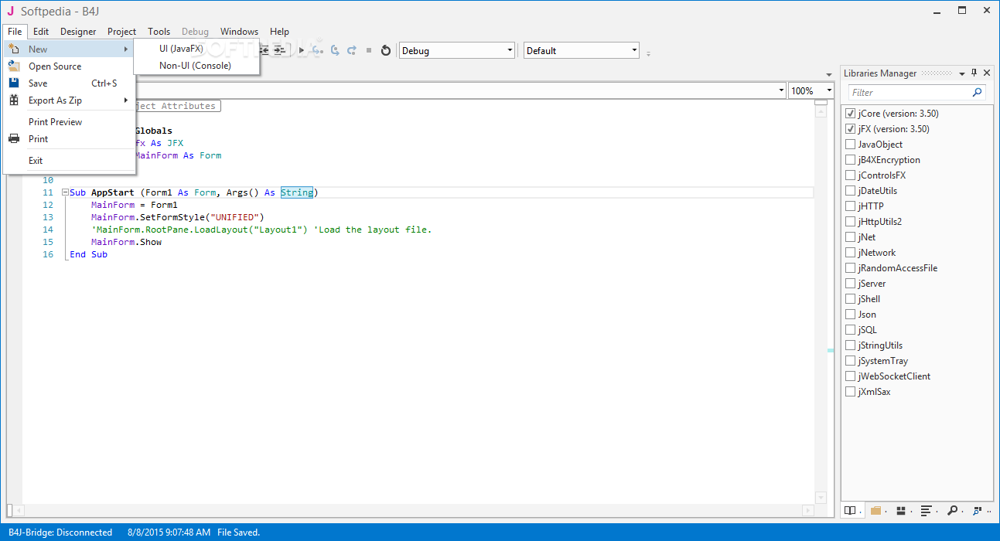Open the Files Manager folder tab icon
Image resolution: width=1000 pixels, height=541 pixels.
875,511
